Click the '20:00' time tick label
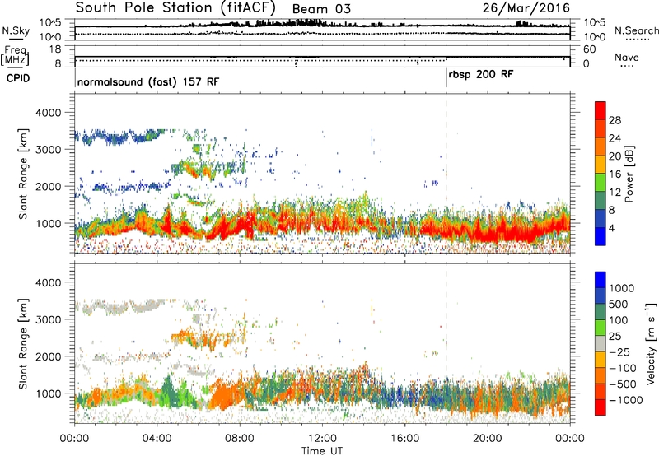This screenshot has height=456, width=659. click(488, 439)
